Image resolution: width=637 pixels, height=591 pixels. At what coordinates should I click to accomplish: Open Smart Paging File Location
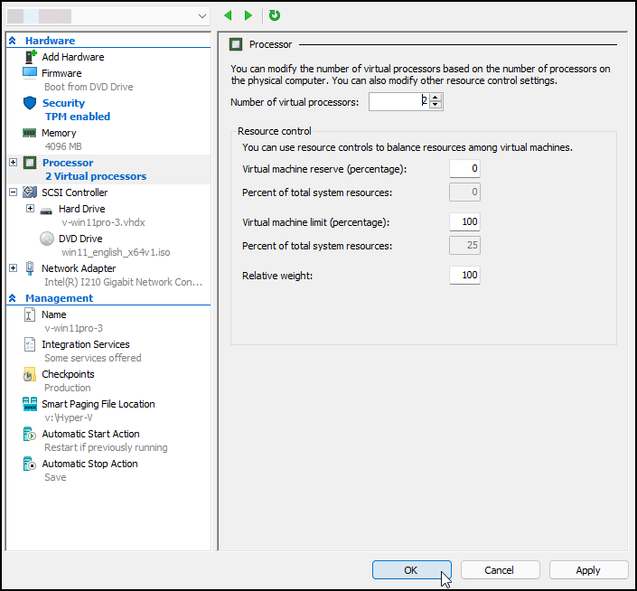click(x=98, y=404)
